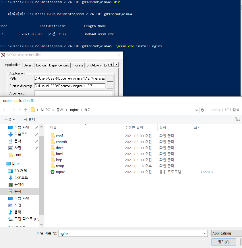
Task: Select the Shutdown tab
Action: (x=94, y=65)
